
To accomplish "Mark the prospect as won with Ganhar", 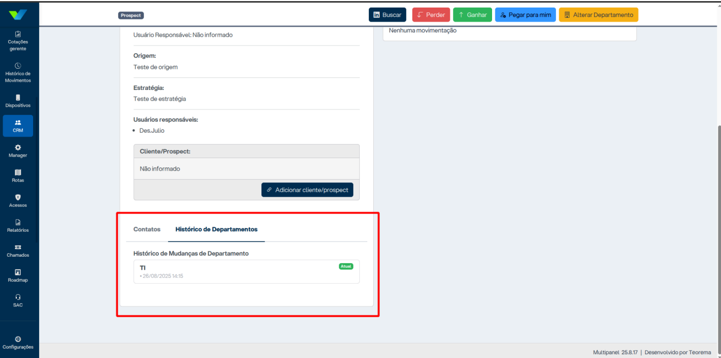I will [473, 15].
